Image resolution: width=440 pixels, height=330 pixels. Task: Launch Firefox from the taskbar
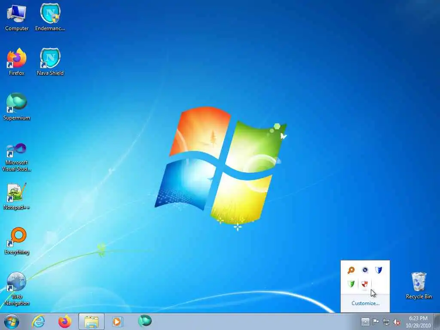64,321
